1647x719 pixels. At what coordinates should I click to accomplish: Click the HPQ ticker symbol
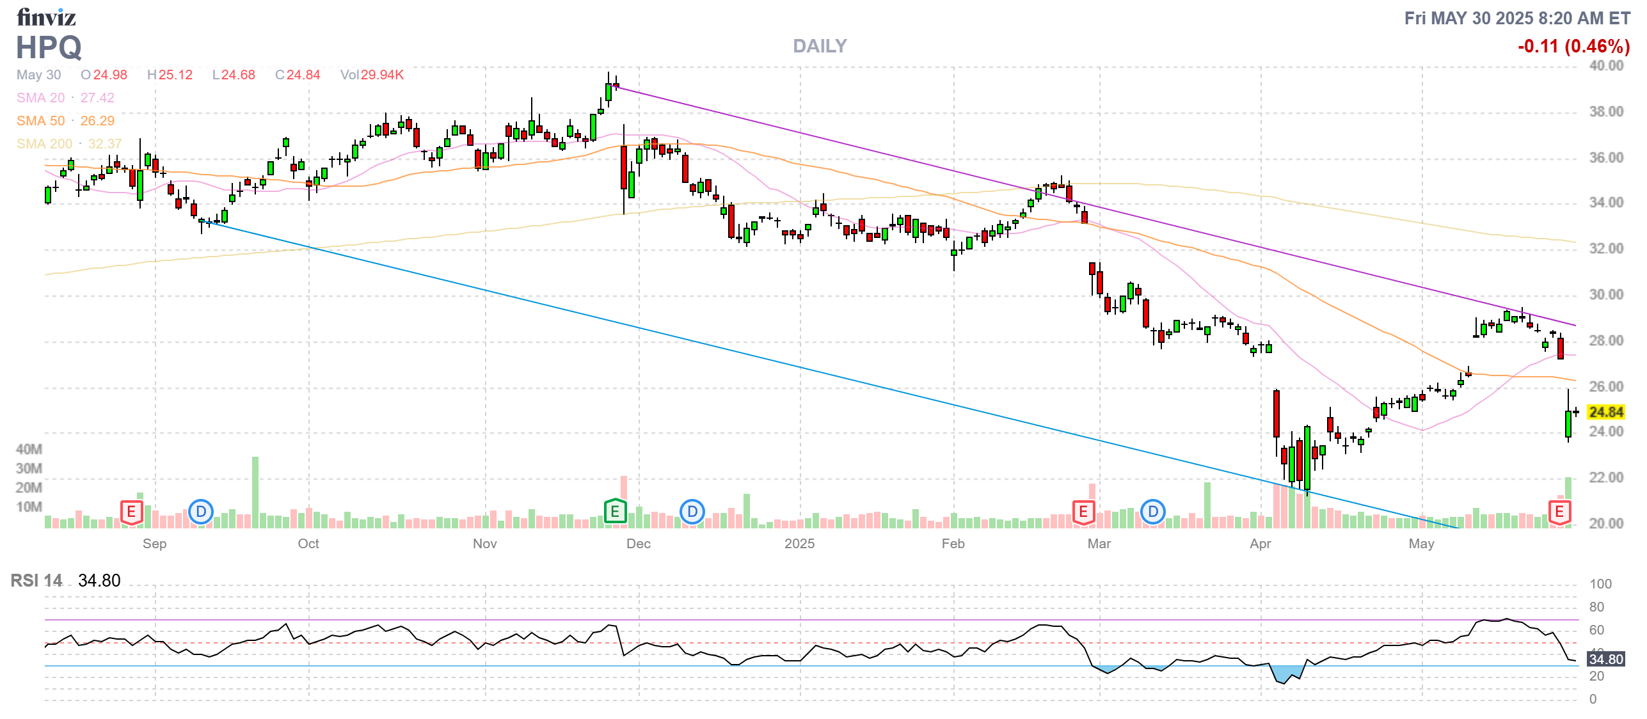pyautogui.click(x=49, y=47)
